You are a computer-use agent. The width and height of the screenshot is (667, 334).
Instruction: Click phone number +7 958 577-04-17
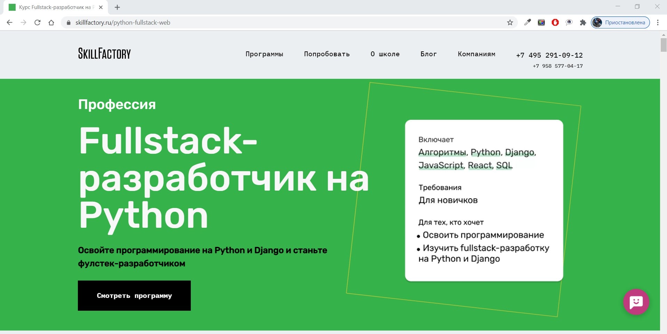(558, 66)
